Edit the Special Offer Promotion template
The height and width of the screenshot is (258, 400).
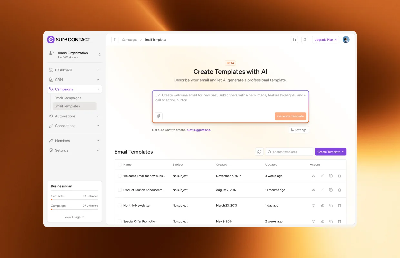322,221
